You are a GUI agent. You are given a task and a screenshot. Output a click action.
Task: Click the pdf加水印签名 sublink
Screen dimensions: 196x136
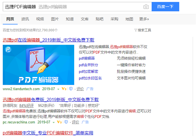point(90,78)
